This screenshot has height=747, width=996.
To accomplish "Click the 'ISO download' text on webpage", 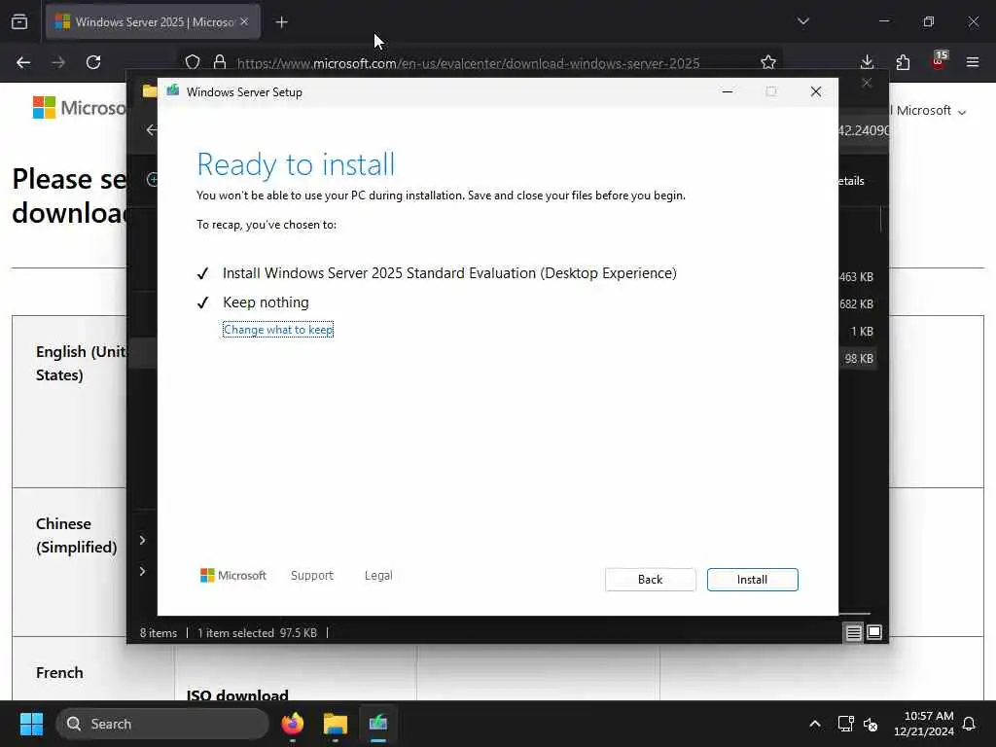I will point(237,694).
